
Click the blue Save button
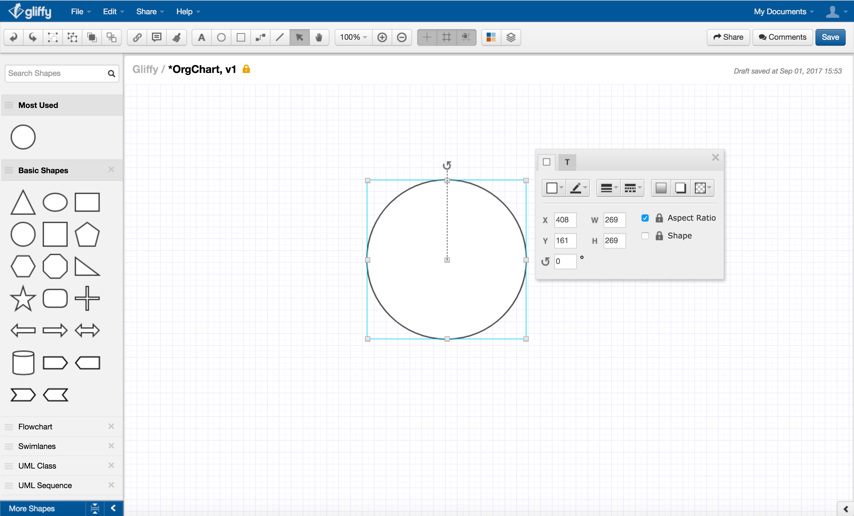point(830,37)
